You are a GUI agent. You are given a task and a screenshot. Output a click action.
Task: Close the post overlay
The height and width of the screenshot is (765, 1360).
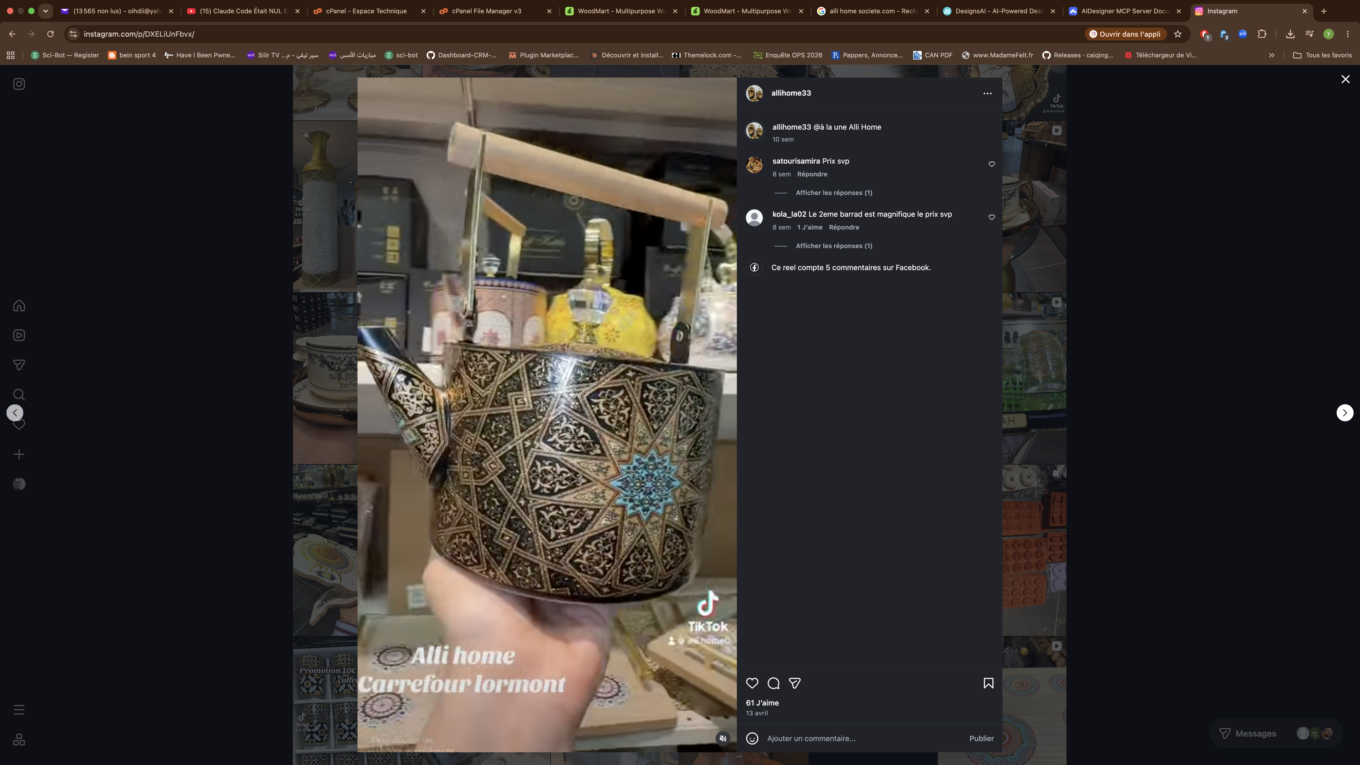1345,79
